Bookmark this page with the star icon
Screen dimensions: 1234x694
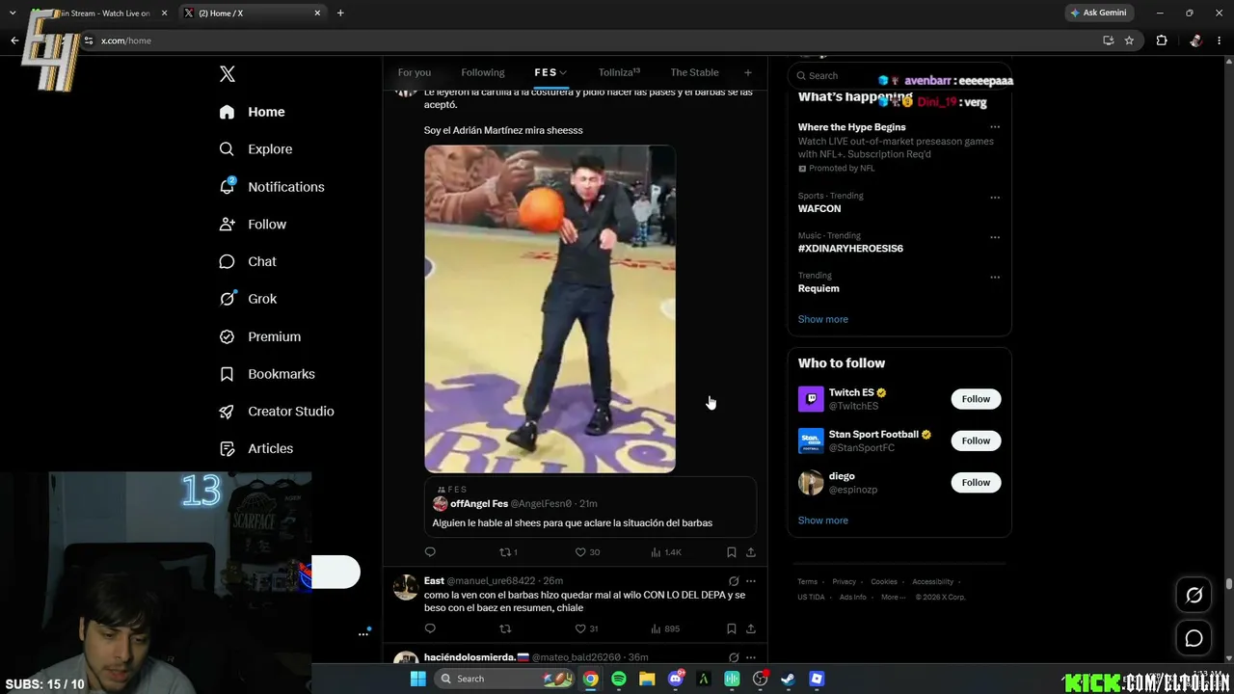pyautogui.click(x=1129, y=40)
